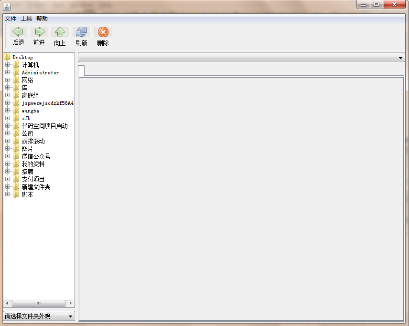
Task: Open the 帮助 menu
Action: coord(42,19)
